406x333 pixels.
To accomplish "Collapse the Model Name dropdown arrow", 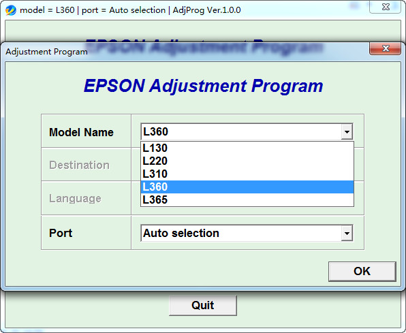I will click(347, 131).
